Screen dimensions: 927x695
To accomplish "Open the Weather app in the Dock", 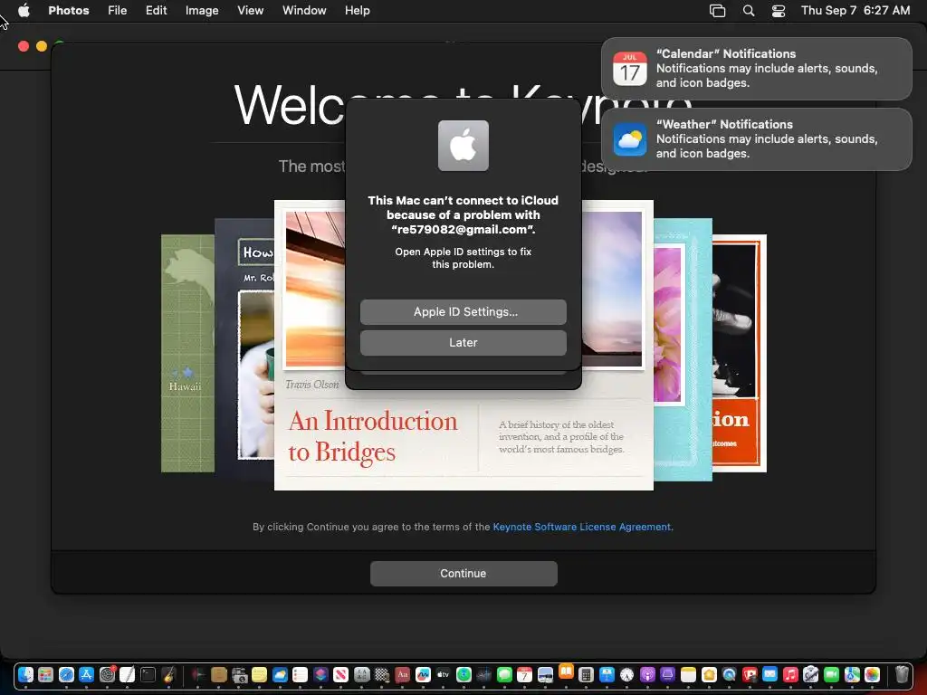I will [280, 674].
